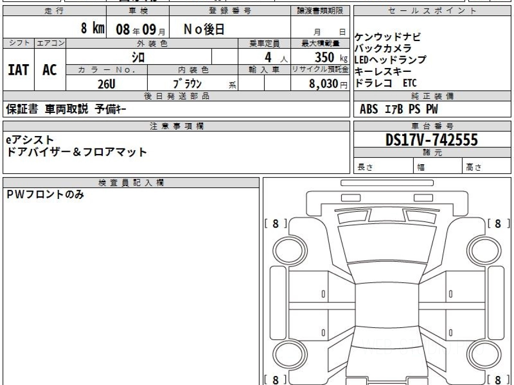Click the カラーNo. header

(107, 70)
